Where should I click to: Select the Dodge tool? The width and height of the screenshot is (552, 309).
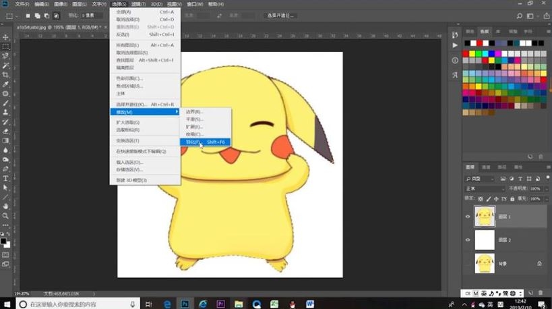pos(5,159)
